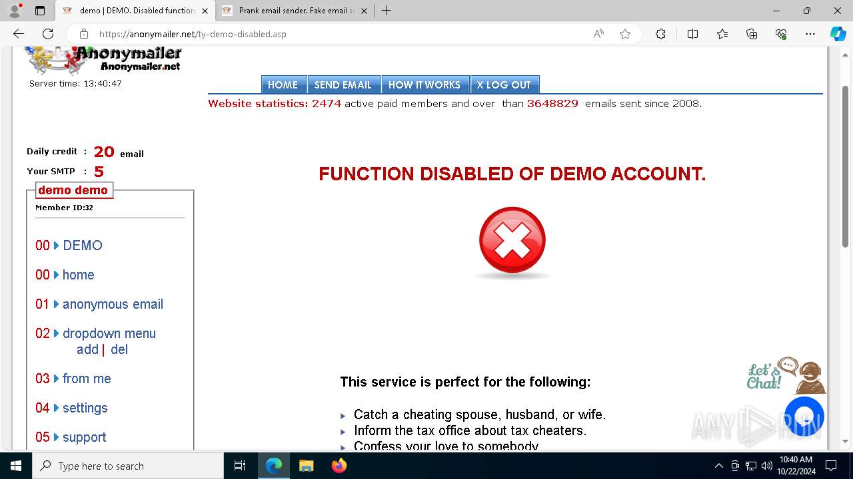The width and height of the screenshot is (853, 479).
Task: Open support sidebar link
Action: coord(85,437)
